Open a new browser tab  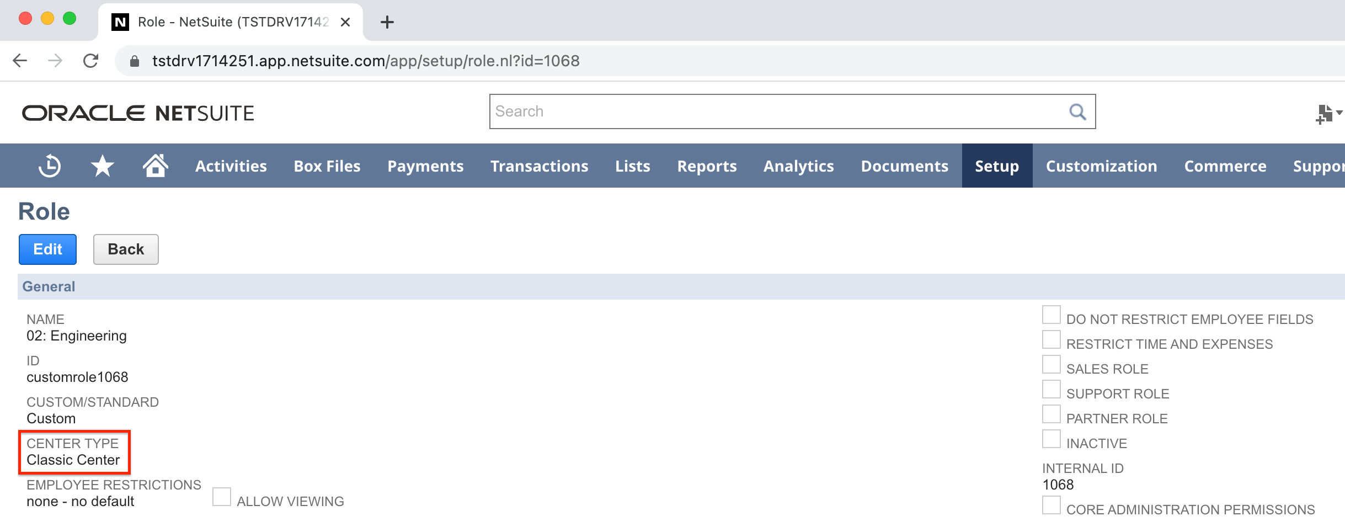pyautogui.click(x=387, y=22)
